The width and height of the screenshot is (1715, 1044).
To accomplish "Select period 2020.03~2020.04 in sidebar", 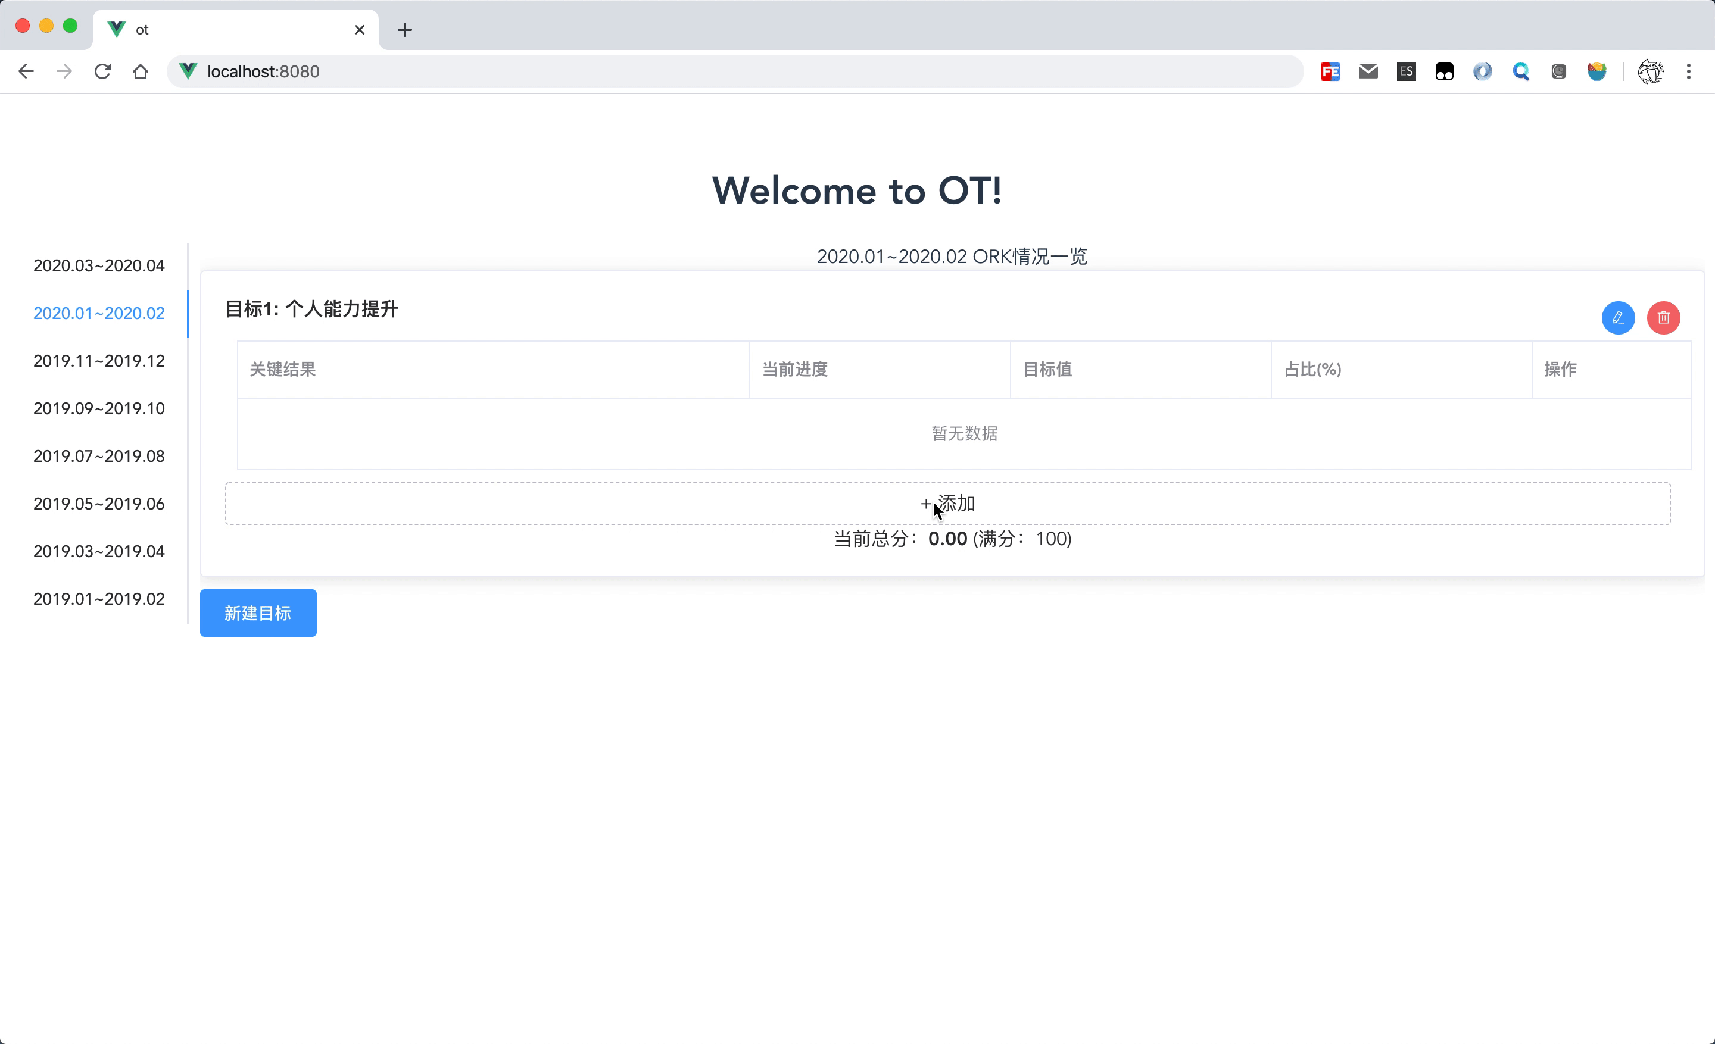I will pos(99,265).
